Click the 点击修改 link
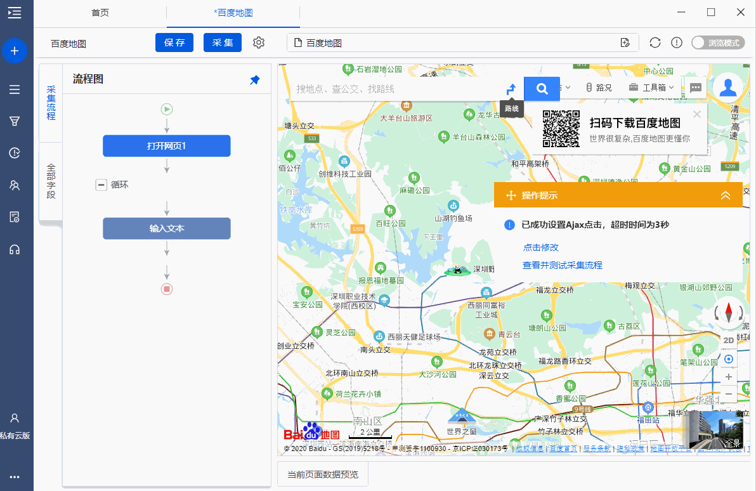756x491 pixels. point(541,247)
